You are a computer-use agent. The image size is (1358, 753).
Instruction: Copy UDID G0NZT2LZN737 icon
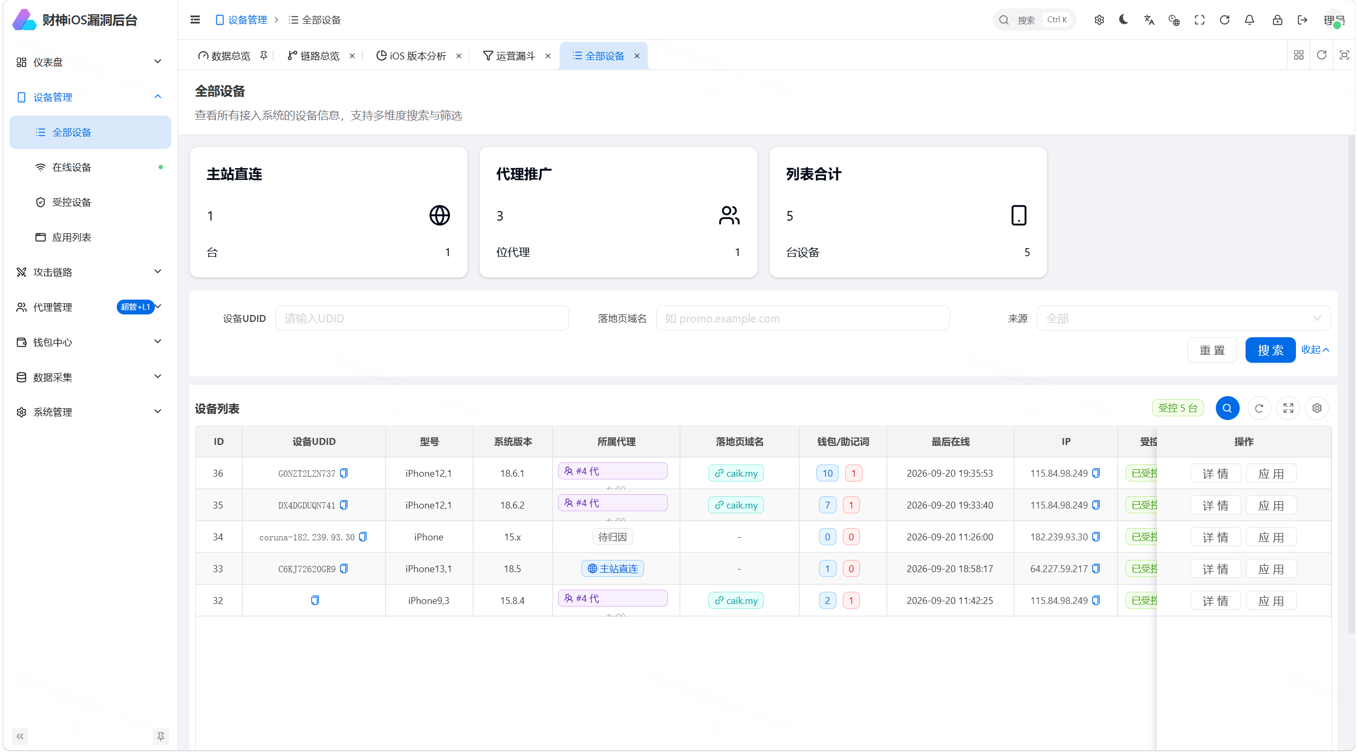tap(344, 473)
